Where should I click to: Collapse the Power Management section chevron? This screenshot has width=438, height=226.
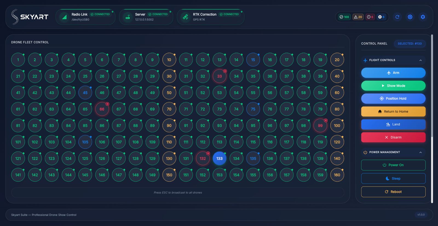tap(420, 152)
